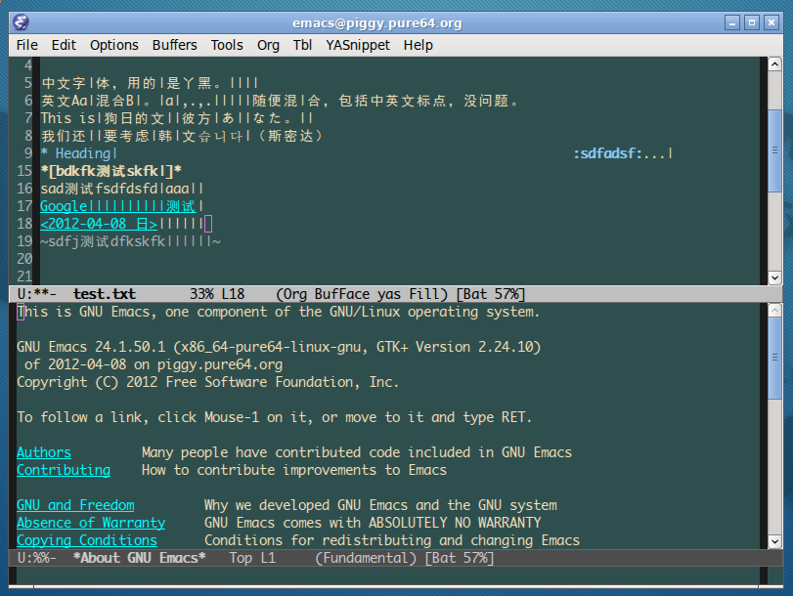Click [Bat 57%] in the About mode line
The width and height of the screenshot is (793, 596).
click(460, 558)
